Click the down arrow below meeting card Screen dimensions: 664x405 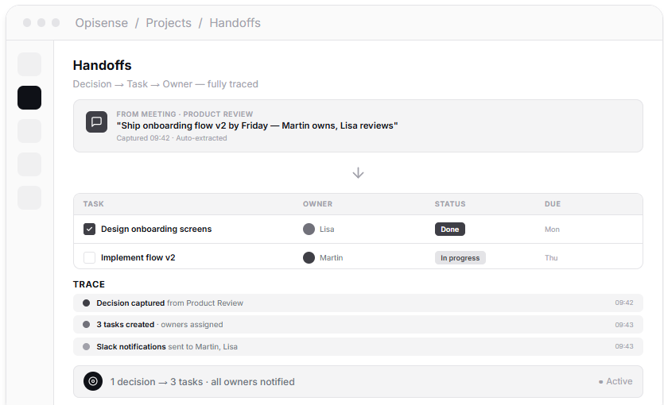point(358,172)
